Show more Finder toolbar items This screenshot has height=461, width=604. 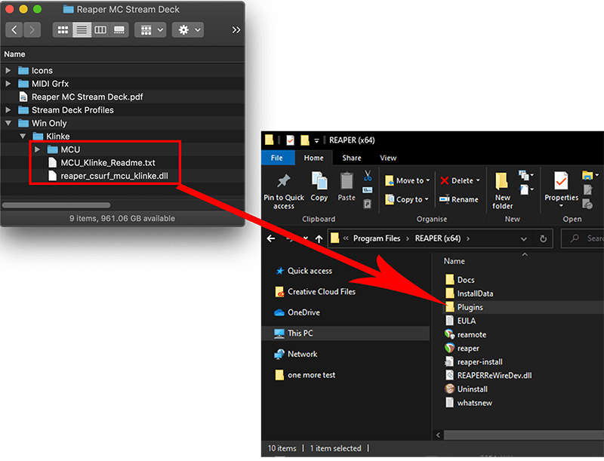236,29
